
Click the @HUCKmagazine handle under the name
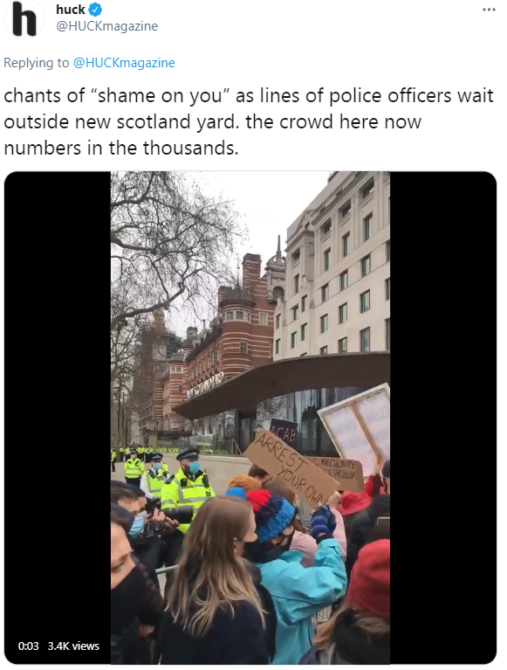click(x=106, y=26)
